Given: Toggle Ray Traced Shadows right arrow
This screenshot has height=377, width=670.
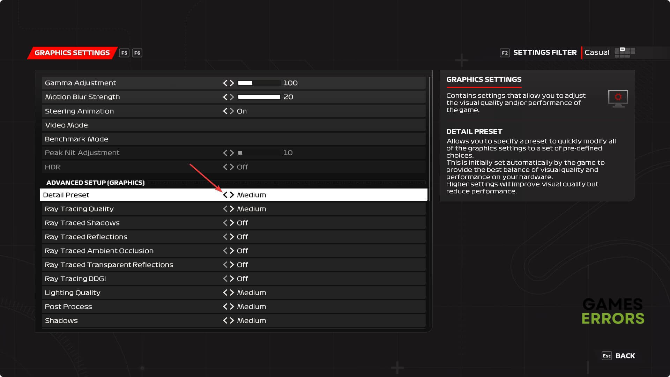Looking at the screenshot, I should point(232,223).
